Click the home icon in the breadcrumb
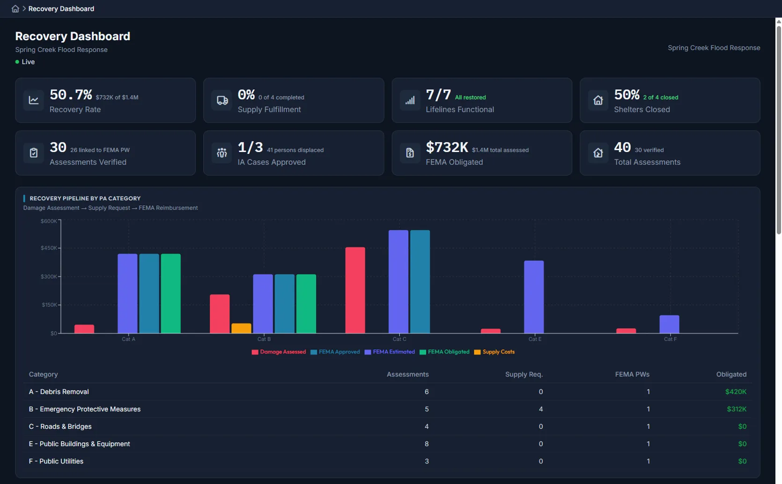The image size is (782, 484). coord(15,9)
